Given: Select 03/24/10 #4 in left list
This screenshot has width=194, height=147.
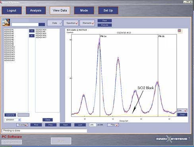Looking at the screenshot, I should 9,36.
